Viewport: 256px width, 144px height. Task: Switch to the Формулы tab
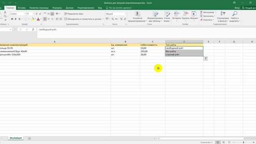(x=57, y=8)
